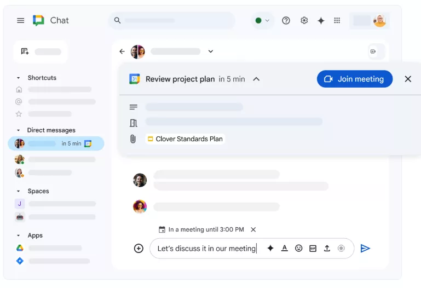Click the curly-haired woman's message avatar
The width and height of the screenshot is (421, 288).
tap(140, 206)
